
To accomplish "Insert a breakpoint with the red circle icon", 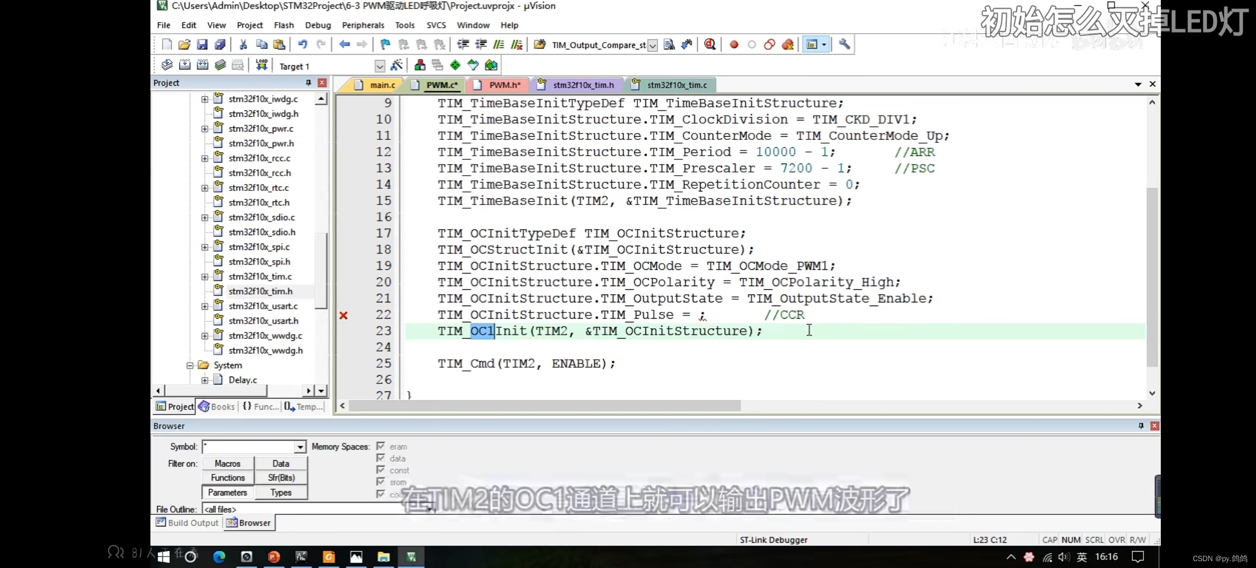I will (x=734, y=45).
